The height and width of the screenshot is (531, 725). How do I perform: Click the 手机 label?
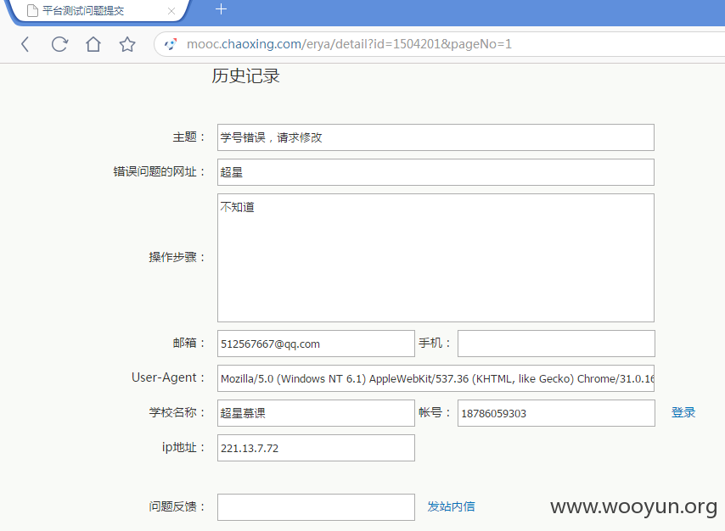pyautogui.click(x=435, y=343)
